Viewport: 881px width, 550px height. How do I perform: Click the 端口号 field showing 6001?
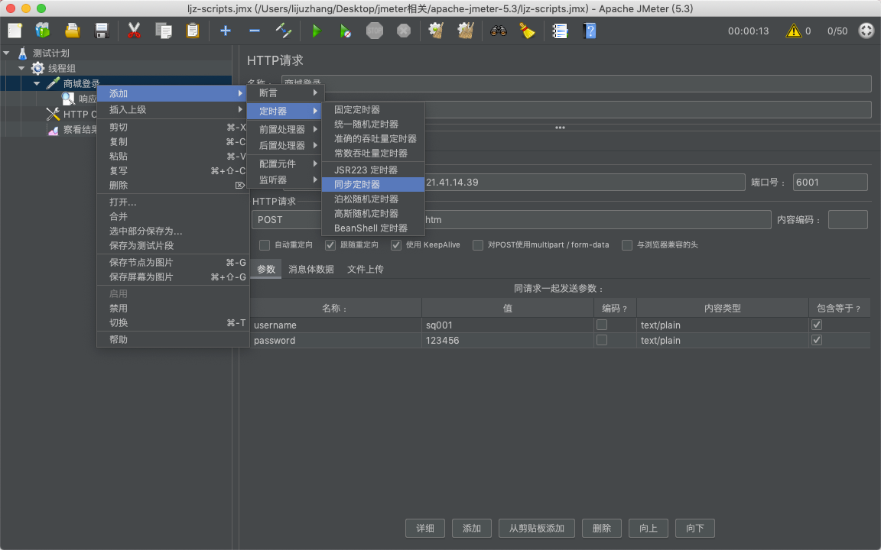[x=831, y=183]
